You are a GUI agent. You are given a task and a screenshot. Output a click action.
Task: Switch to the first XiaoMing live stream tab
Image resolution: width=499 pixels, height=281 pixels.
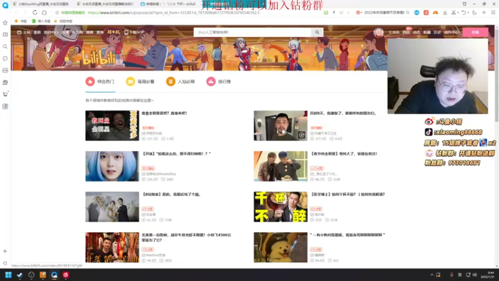tap(41, 4)
